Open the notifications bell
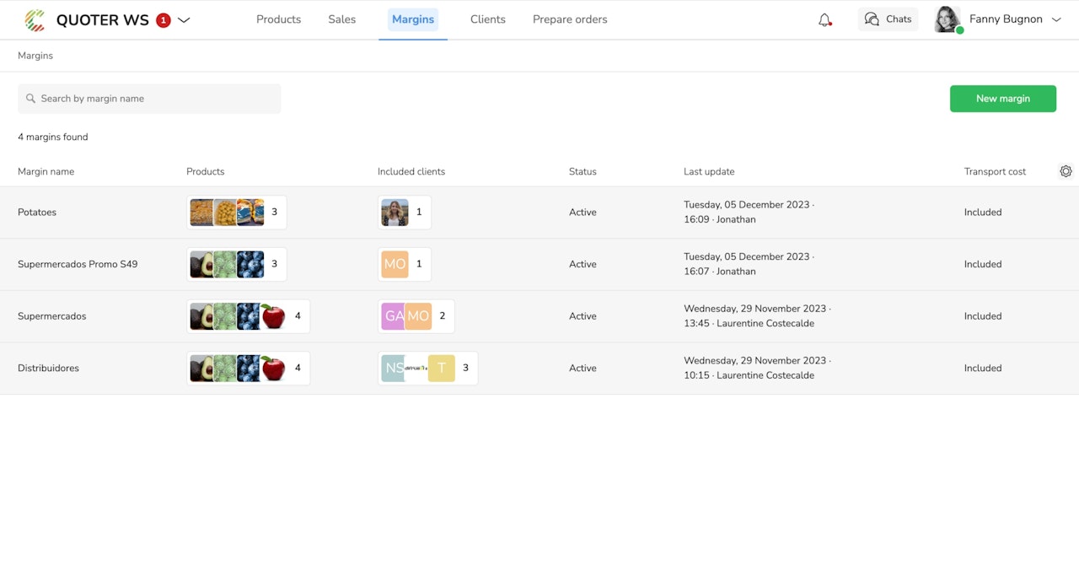Screen dimensions: 1079x587 pos(824,19)
